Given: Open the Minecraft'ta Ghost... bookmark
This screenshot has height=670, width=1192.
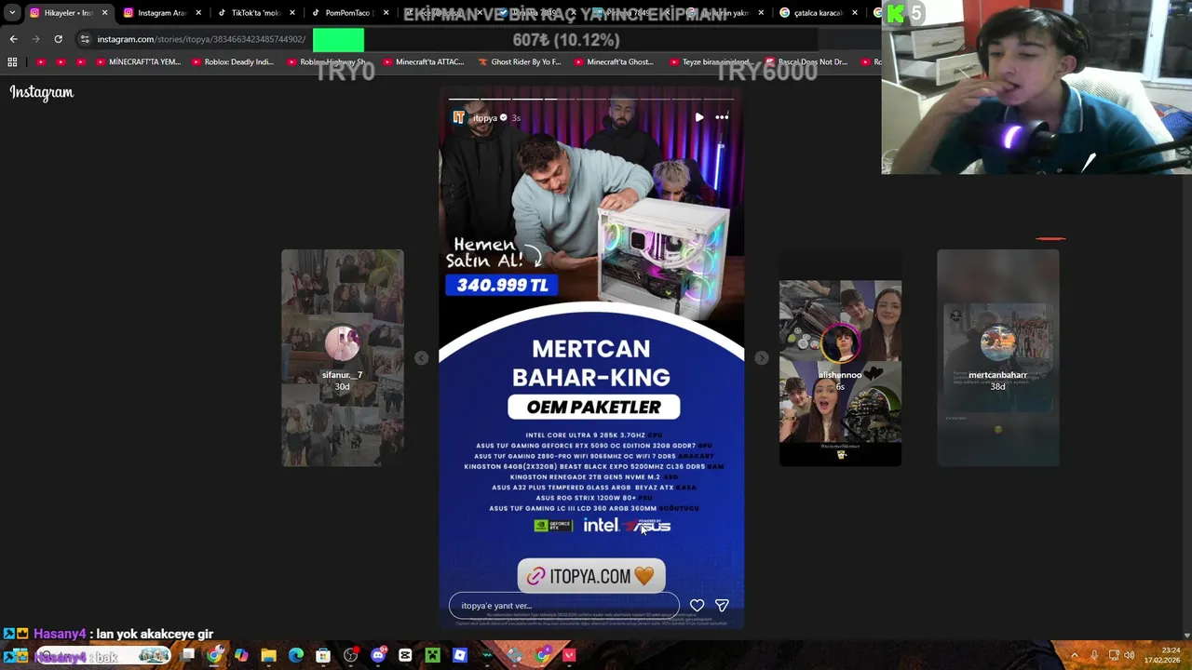Looking at the screenshot, I should [x=613, y=62].
